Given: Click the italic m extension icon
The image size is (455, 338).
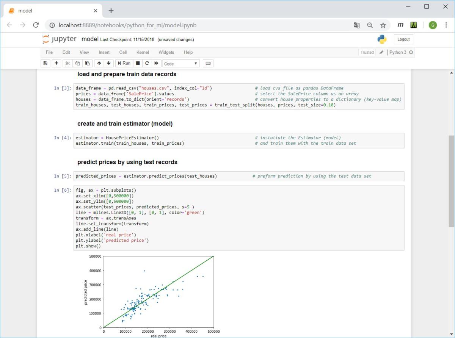Looking at the screenshot, I should click(400, 25).
